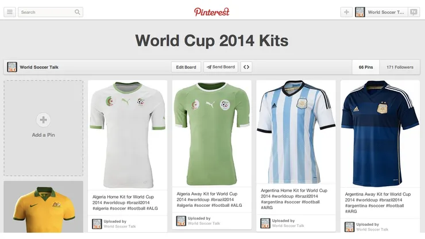
Task: Click the Edit Board button
Action: (x=186, y=67)
